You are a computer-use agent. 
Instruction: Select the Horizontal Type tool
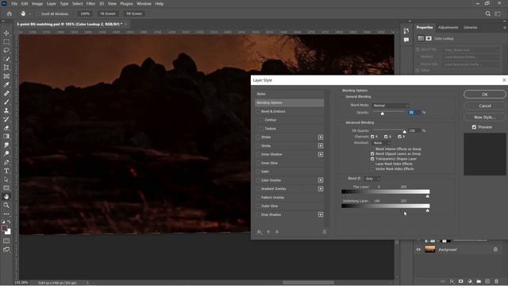point(6,171)
